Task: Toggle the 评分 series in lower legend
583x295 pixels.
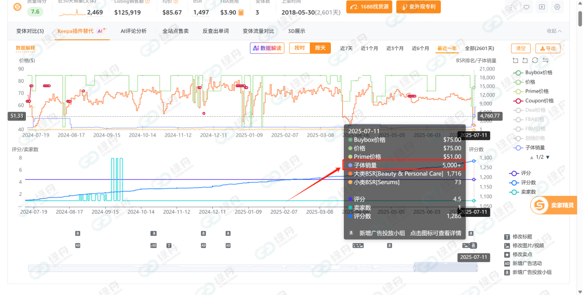Action: (x=520, y=173)
